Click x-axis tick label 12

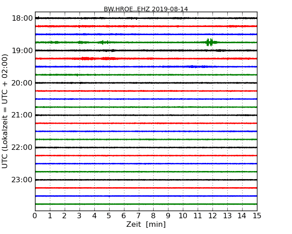212,216
